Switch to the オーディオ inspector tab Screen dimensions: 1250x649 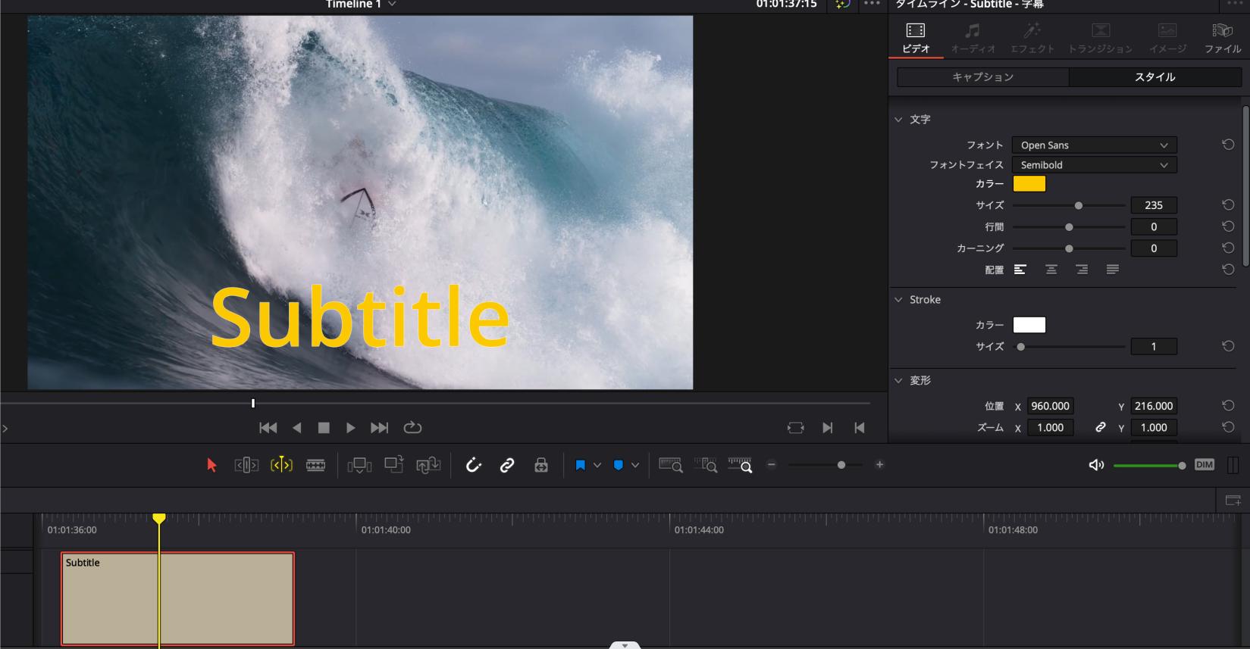(x=973, y=38)
